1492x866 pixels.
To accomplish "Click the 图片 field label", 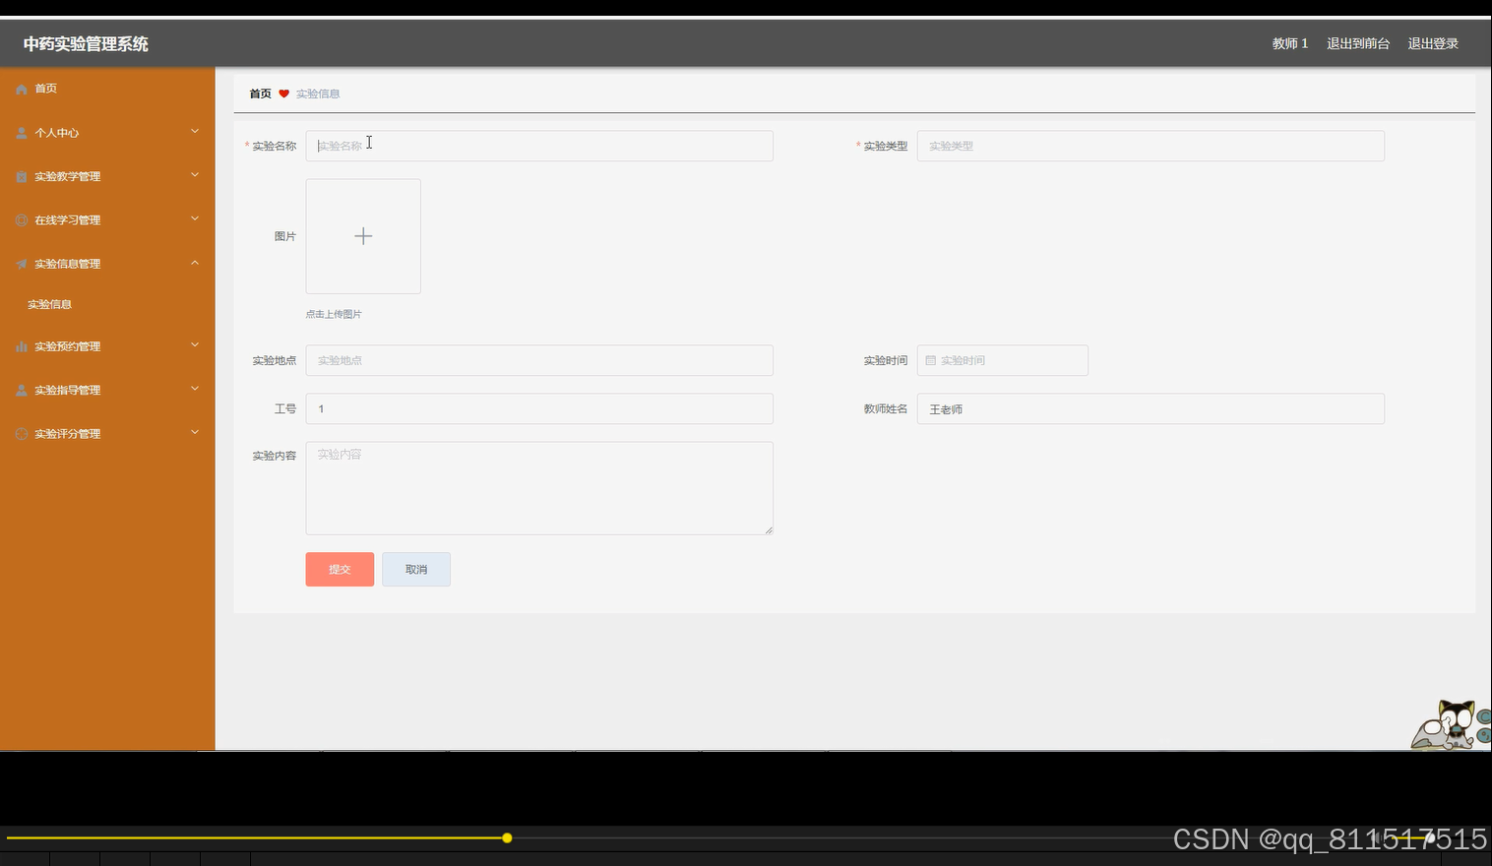I will [x=285, y=236].
